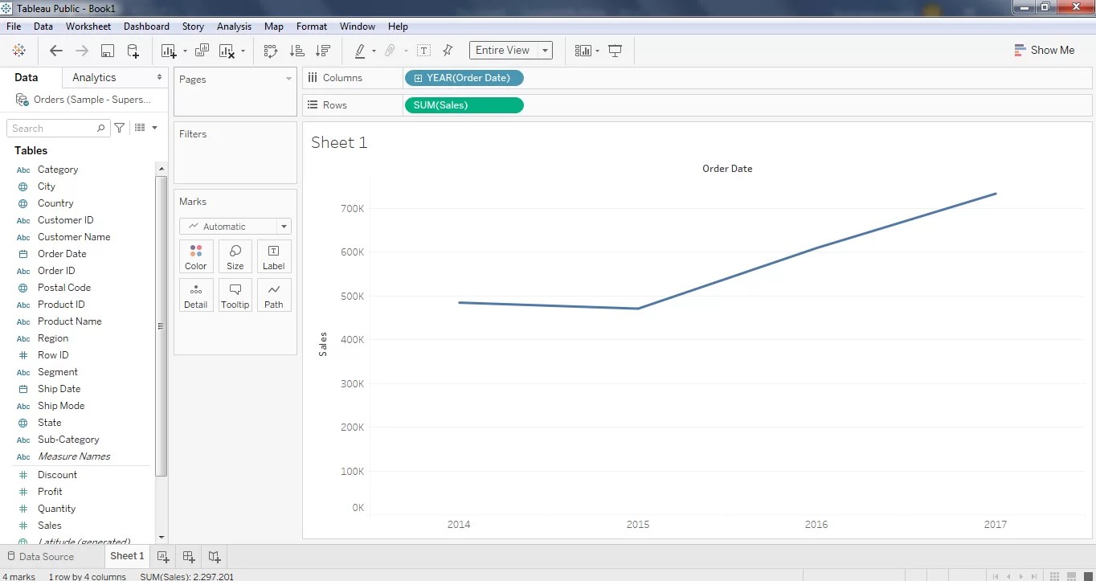This screenshot has height=581, width=1096.
Task: Click the Search fields input box
Action: tap(58, 128)
